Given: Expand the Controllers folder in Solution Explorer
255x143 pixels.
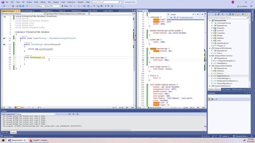Looking at the screenshot, I should [x=212, y=33].
